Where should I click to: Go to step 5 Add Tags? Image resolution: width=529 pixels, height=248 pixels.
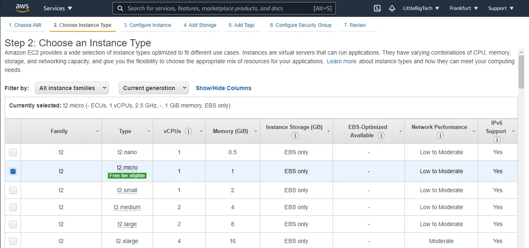(x=242, y=25)
